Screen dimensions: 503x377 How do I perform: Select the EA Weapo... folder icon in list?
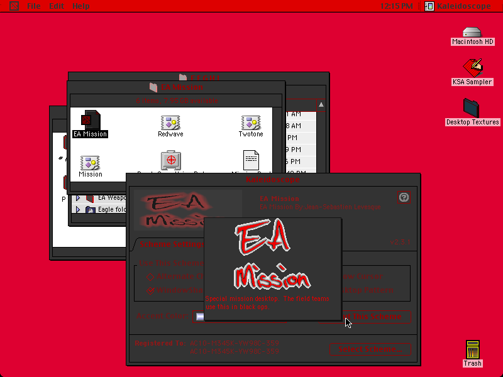(x=90, y=198)
